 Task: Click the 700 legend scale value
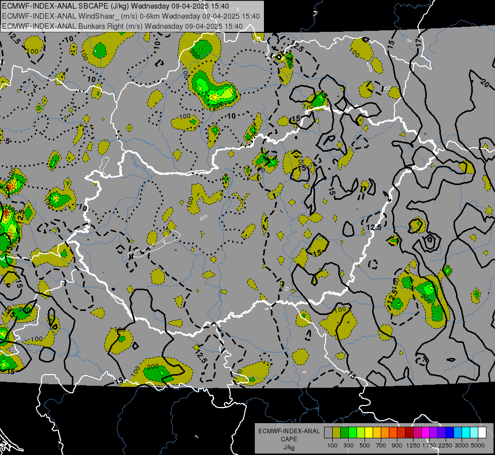[381, 445]
